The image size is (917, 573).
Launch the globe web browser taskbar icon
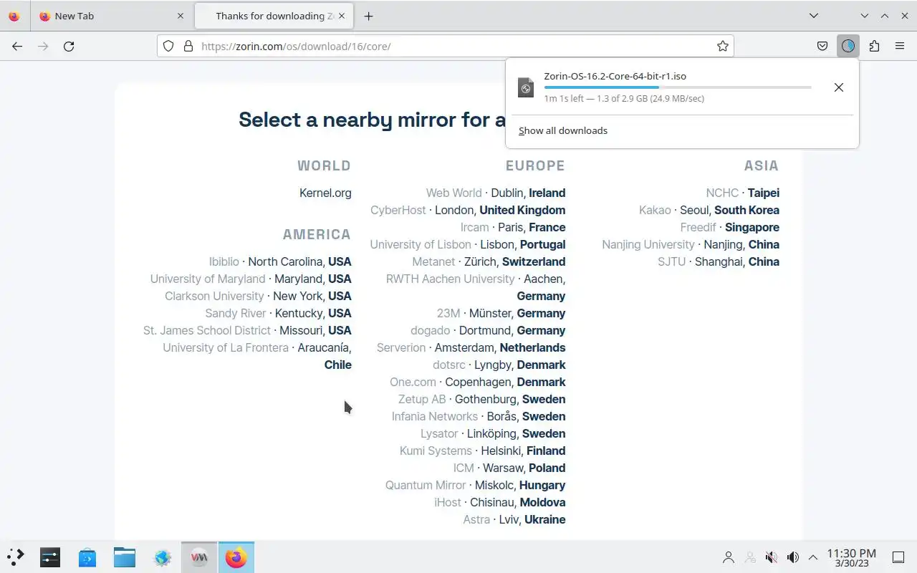[162, 557]
